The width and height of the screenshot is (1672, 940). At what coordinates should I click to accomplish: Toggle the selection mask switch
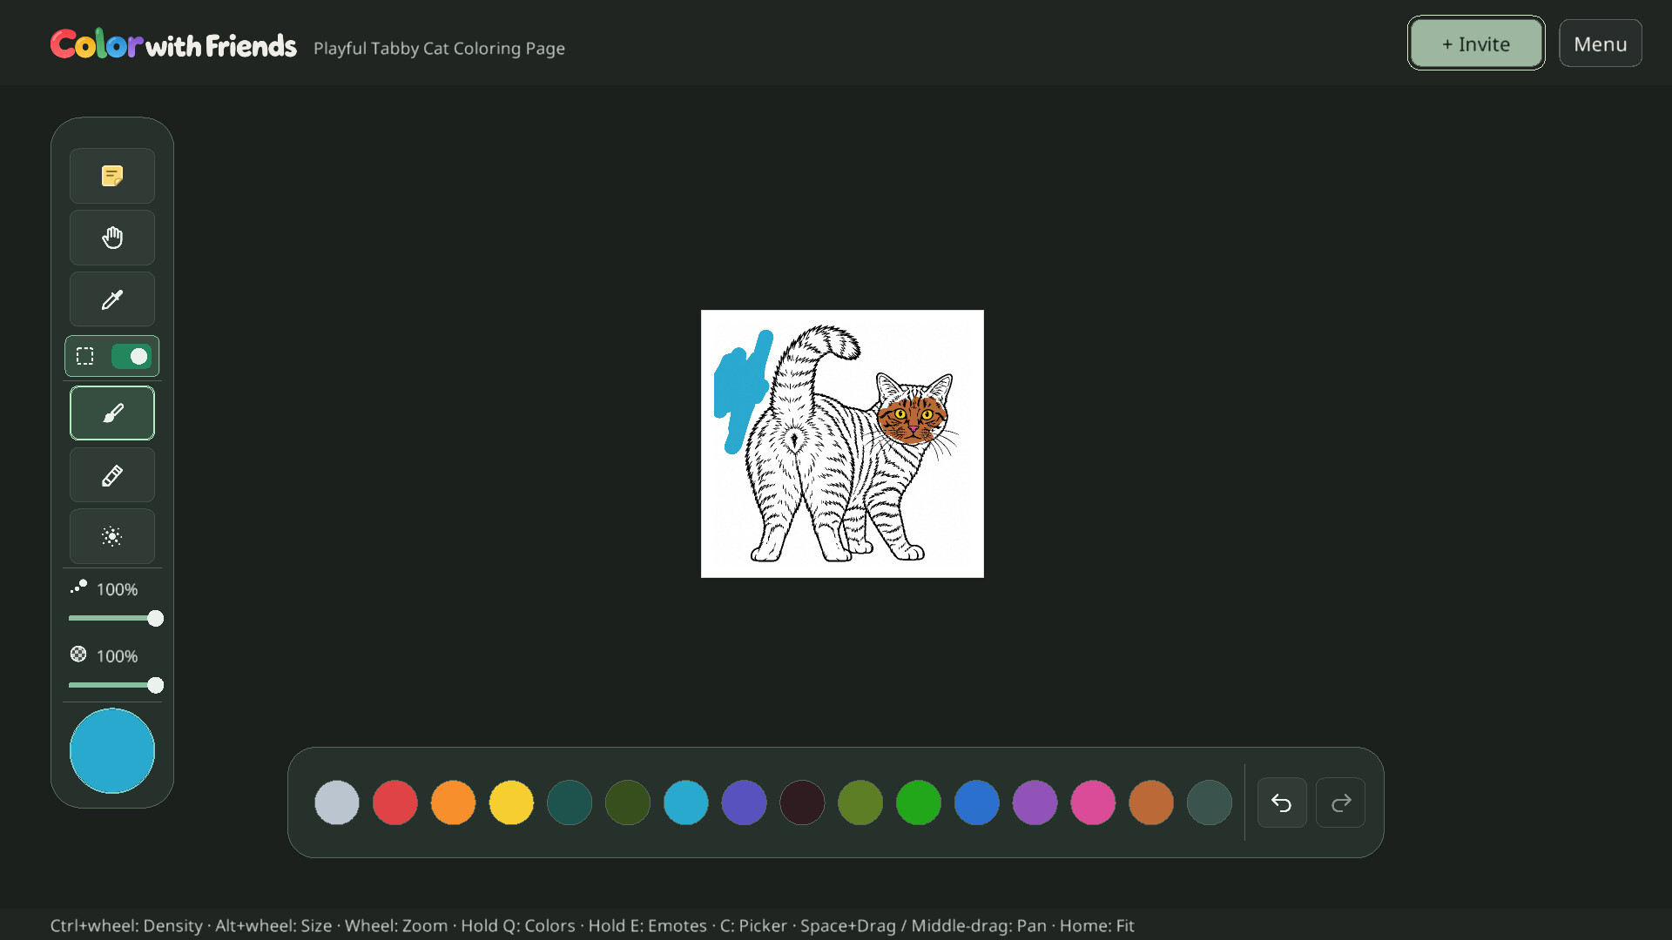pyautogui.click(x=131, y=356)
